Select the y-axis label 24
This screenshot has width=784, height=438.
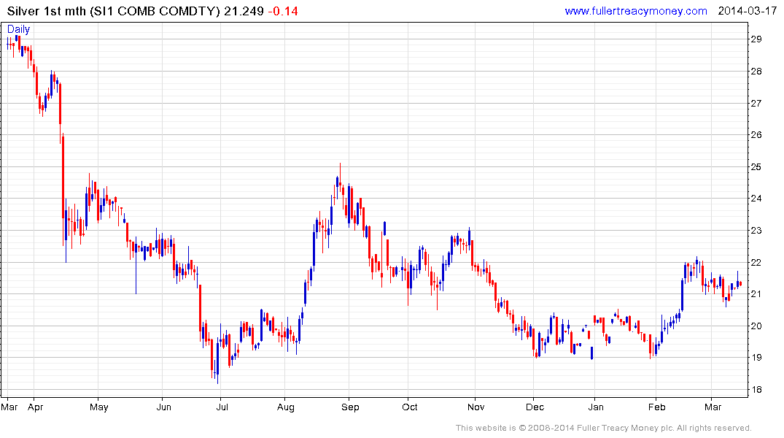point(756,199)
